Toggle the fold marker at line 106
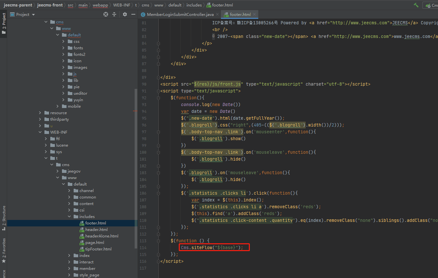The height and width of the screenshot is (278, 438). tap(158, 193)
